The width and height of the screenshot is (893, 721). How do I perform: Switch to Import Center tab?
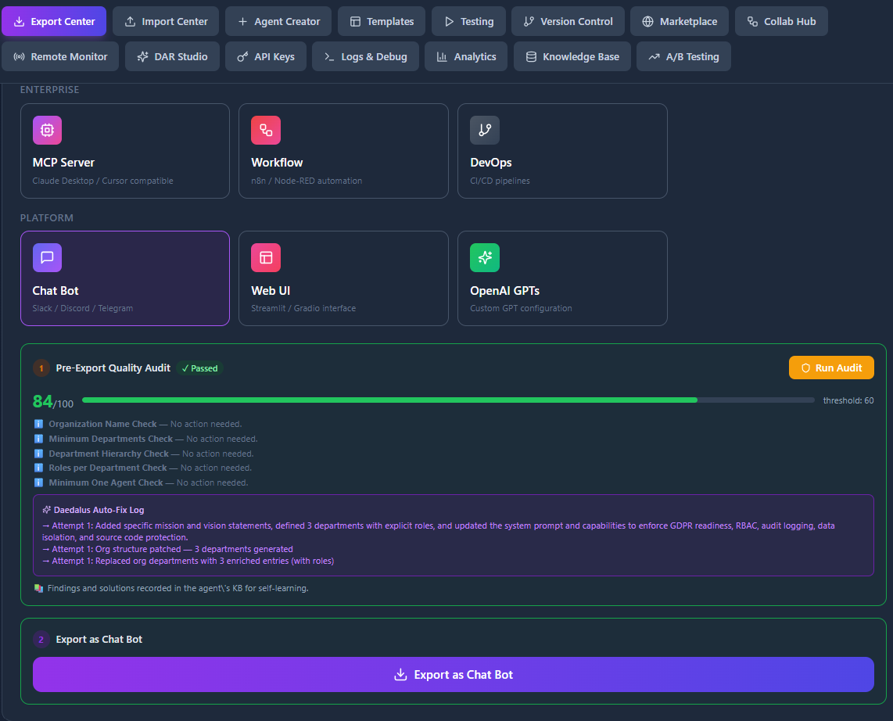pyautogui.click(x=166, y=22)
